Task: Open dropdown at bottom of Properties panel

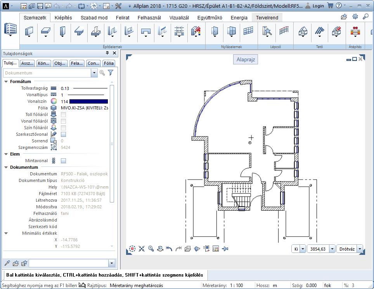Action: pos(112,263)
